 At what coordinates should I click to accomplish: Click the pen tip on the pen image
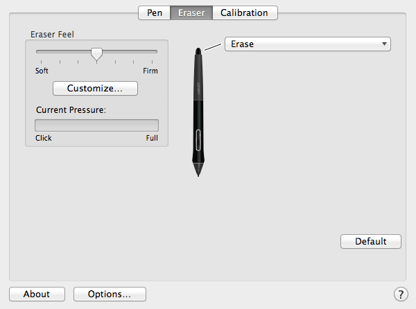pos(198,170)
